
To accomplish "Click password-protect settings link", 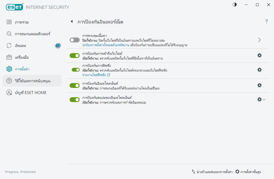I will [x=106, y=45].
